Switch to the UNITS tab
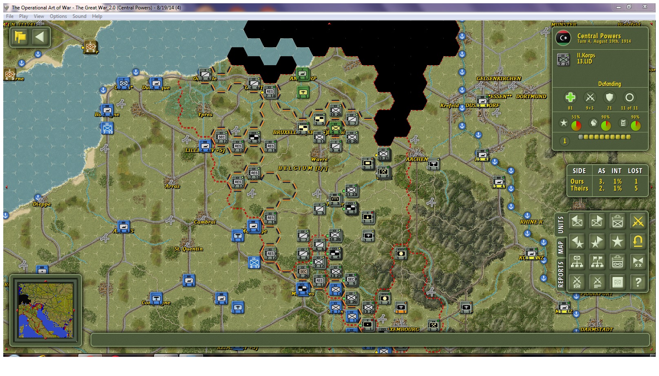This screenshot has width=659, height=376. click(561, 224)
